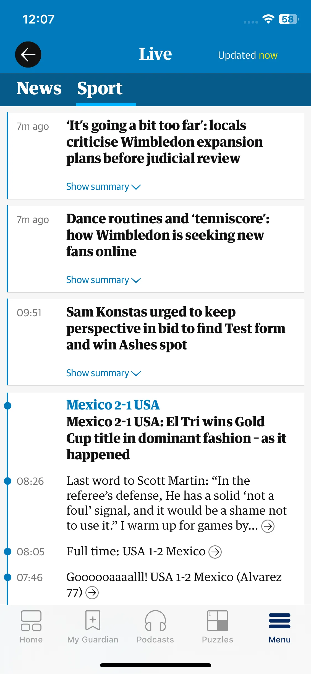Image resolution: width=311 pixels, height=674 pixels.
Task: Expand summary for Wimbledon expansion plans article
Action: coord(104,187)
